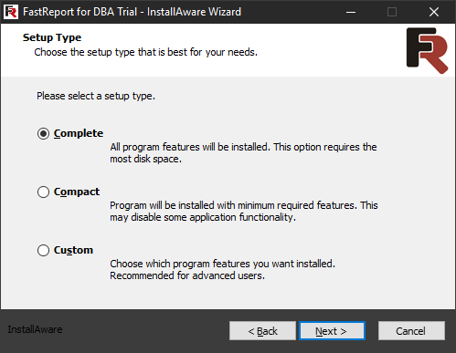Click 'Please select a setup type.' text
456x353 pixels.
point(96,96)
